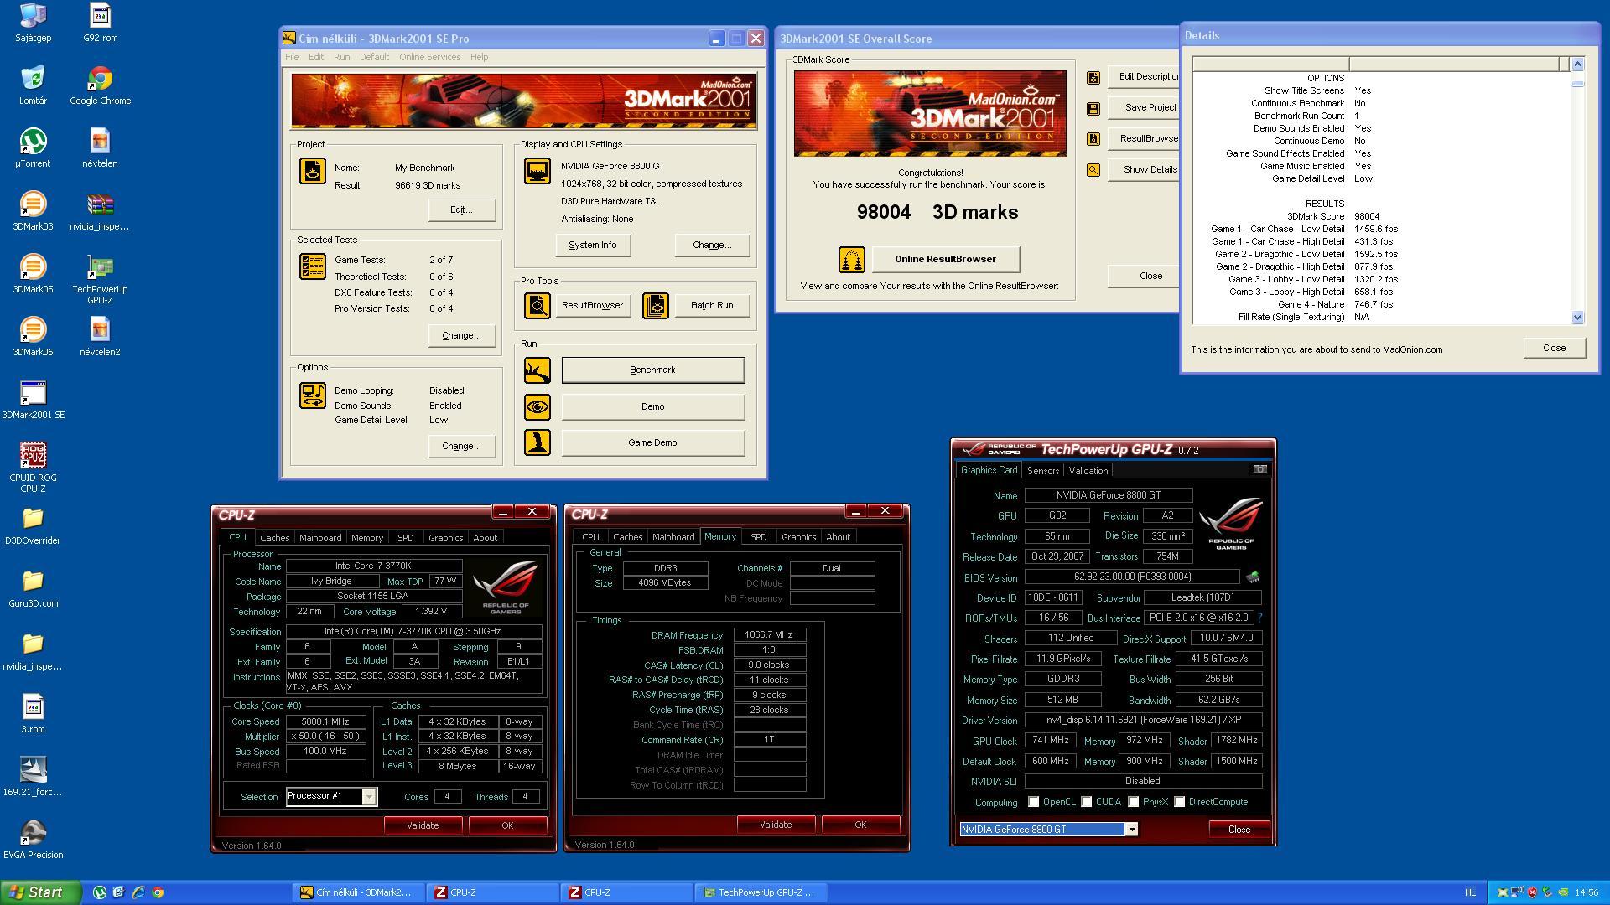Launch CPUID ROG CPU-Z desktop shortcut
The image size is (1610, 905).
[x=33, y=468]
